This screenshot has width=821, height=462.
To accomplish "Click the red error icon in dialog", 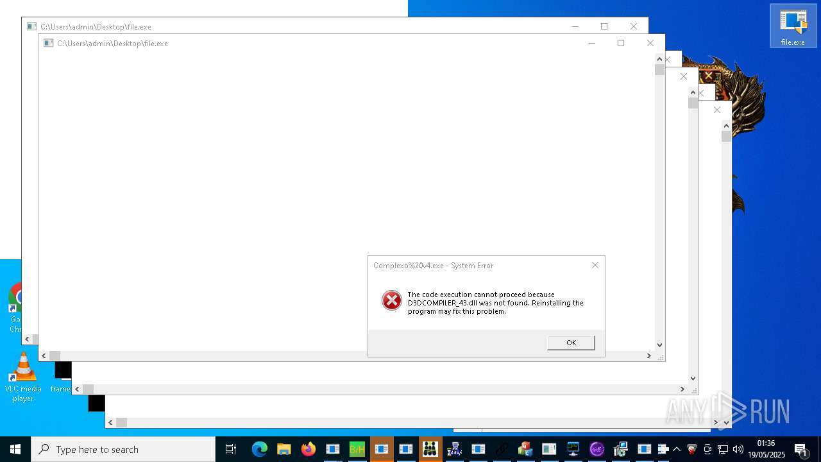I will click(x=392, y=300).
